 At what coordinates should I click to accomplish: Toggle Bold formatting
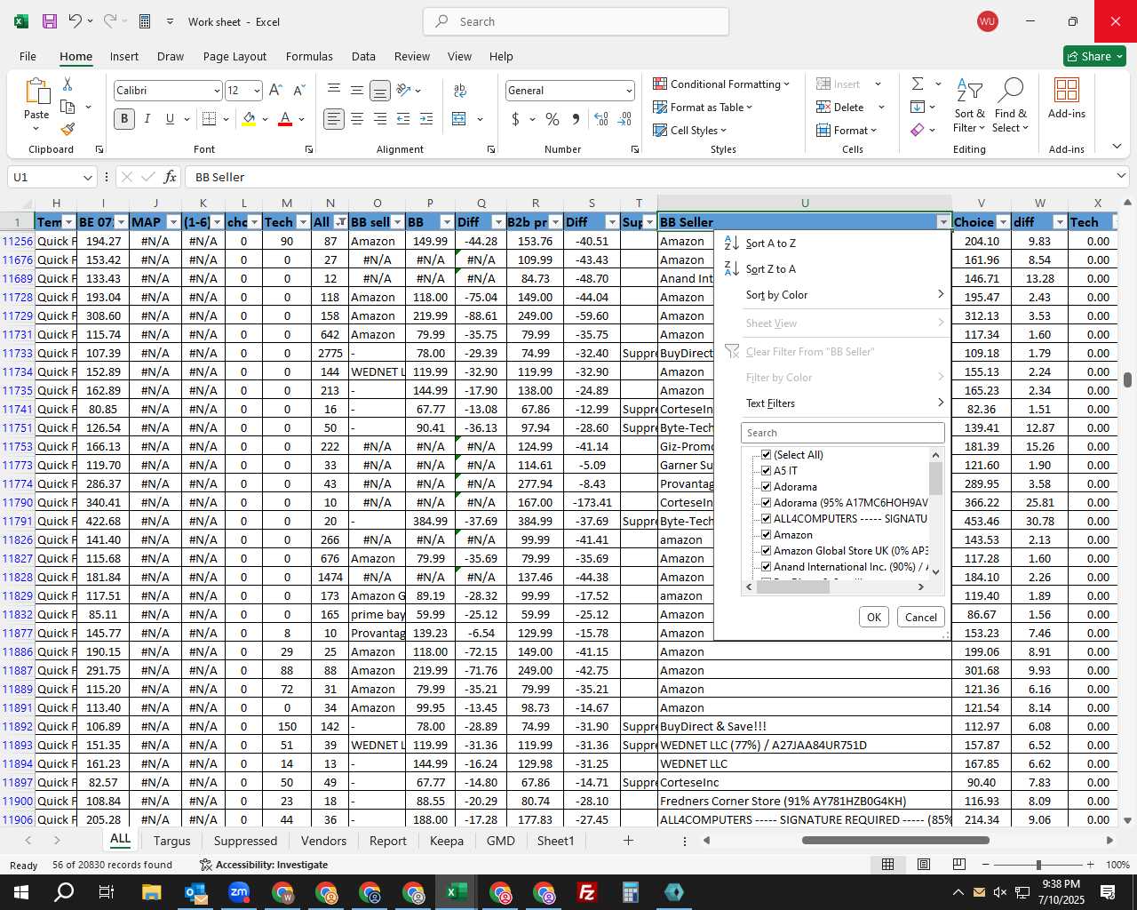[x=124, y=118]
